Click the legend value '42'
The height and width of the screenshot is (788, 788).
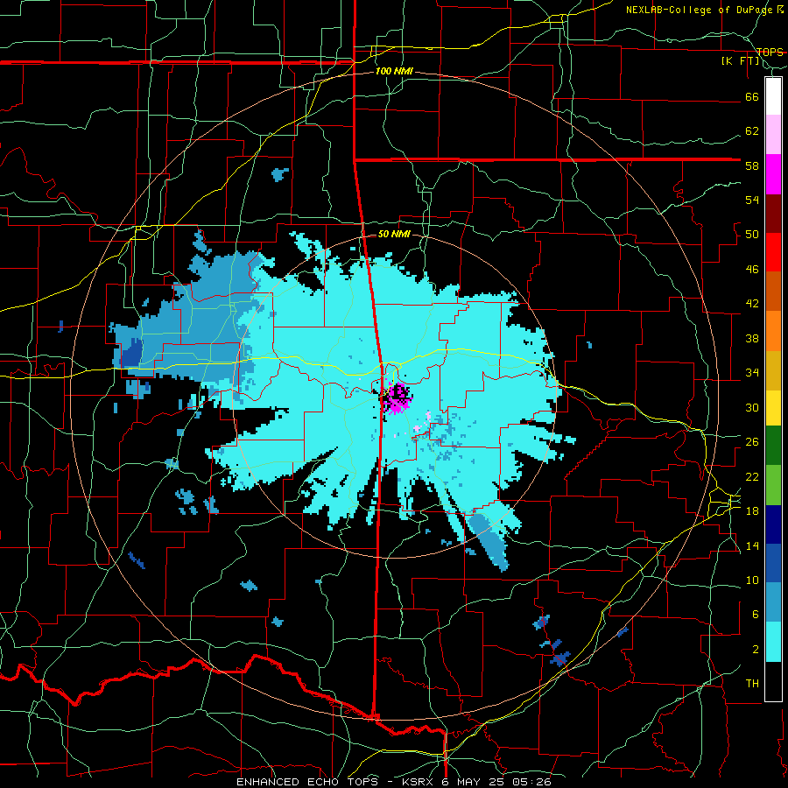(x=752, y=304)
